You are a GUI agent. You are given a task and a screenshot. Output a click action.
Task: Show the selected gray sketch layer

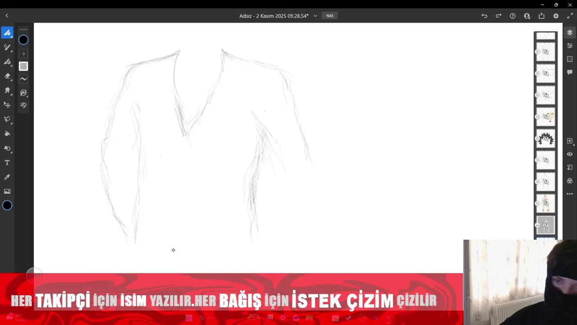[x=546, y=225]
